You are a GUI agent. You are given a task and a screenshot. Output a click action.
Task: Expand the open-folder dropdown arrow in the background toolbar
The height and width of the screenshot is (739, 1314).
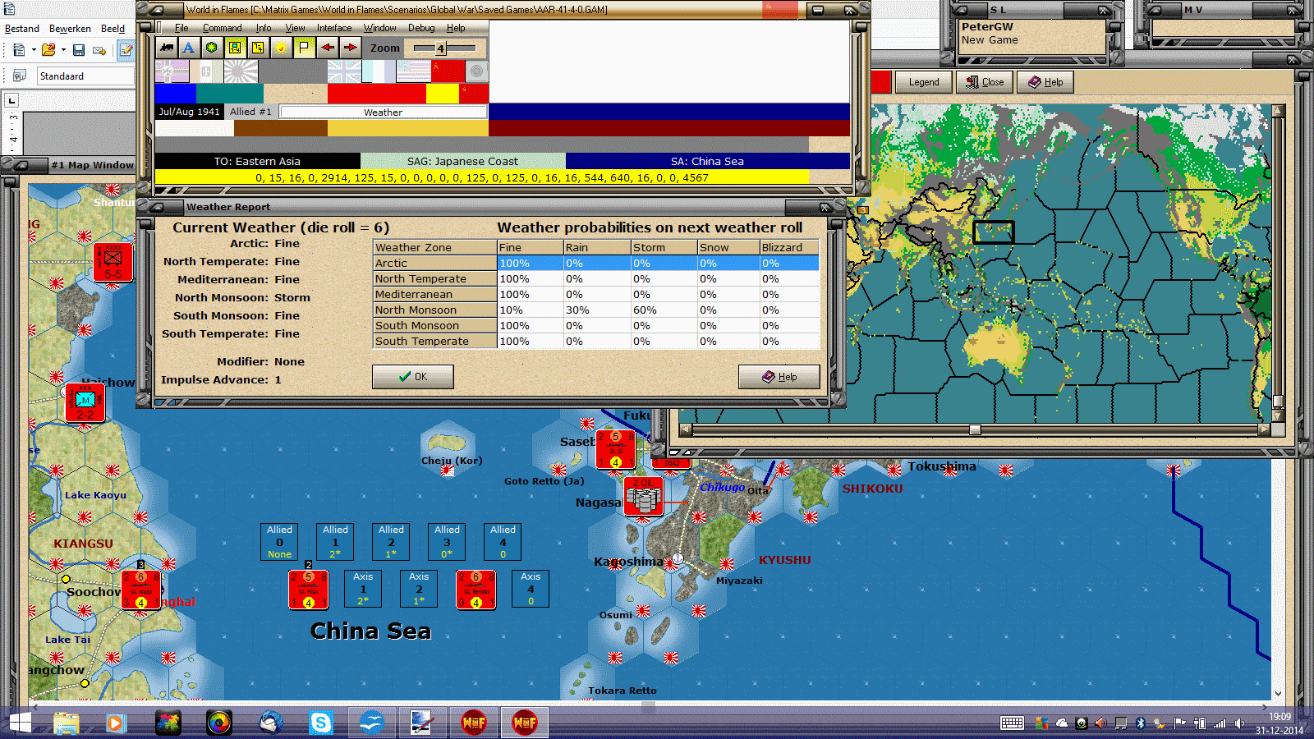pos(63,50)
